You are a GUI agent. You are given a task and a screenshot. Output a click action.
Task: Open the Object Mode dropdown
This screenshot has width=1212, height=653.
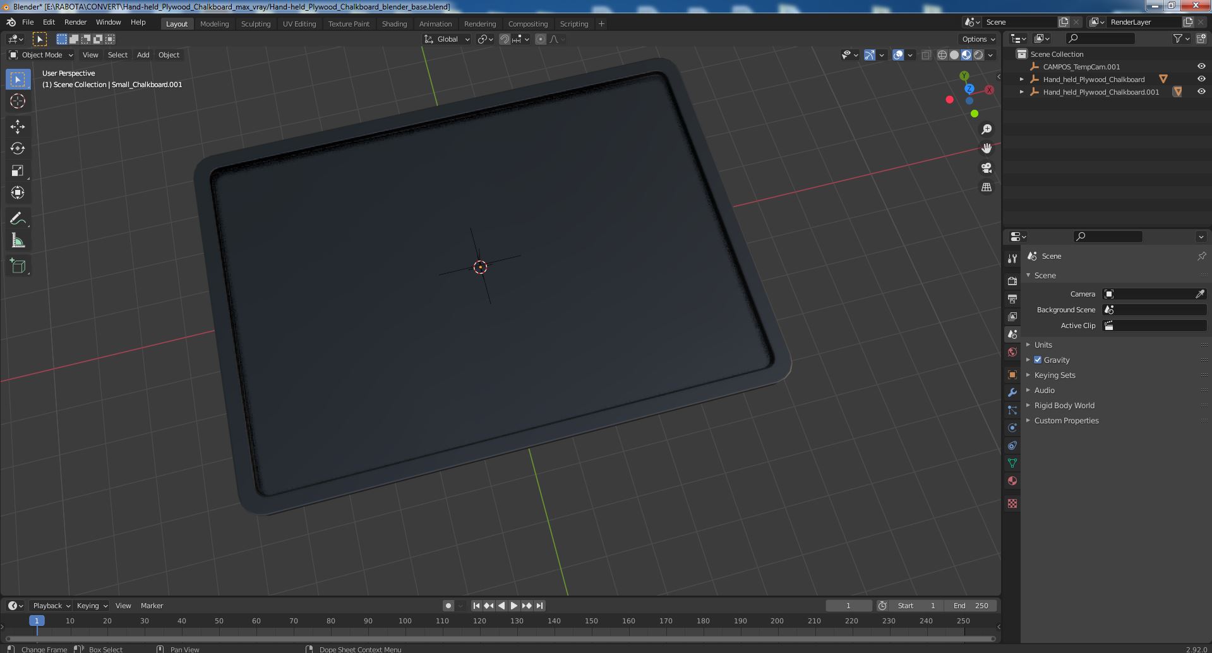pyautogui.click(x=41, y=55)
